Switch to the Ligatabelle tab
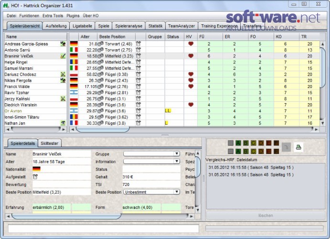Screen dimensions: 330x239 point(82,26)
